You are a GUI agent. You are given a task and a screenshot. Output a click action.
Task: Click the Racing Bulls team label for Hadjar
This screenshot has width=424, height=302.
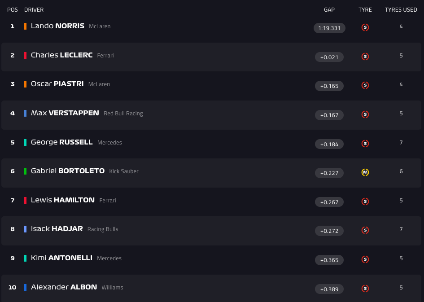coord(103,229)
